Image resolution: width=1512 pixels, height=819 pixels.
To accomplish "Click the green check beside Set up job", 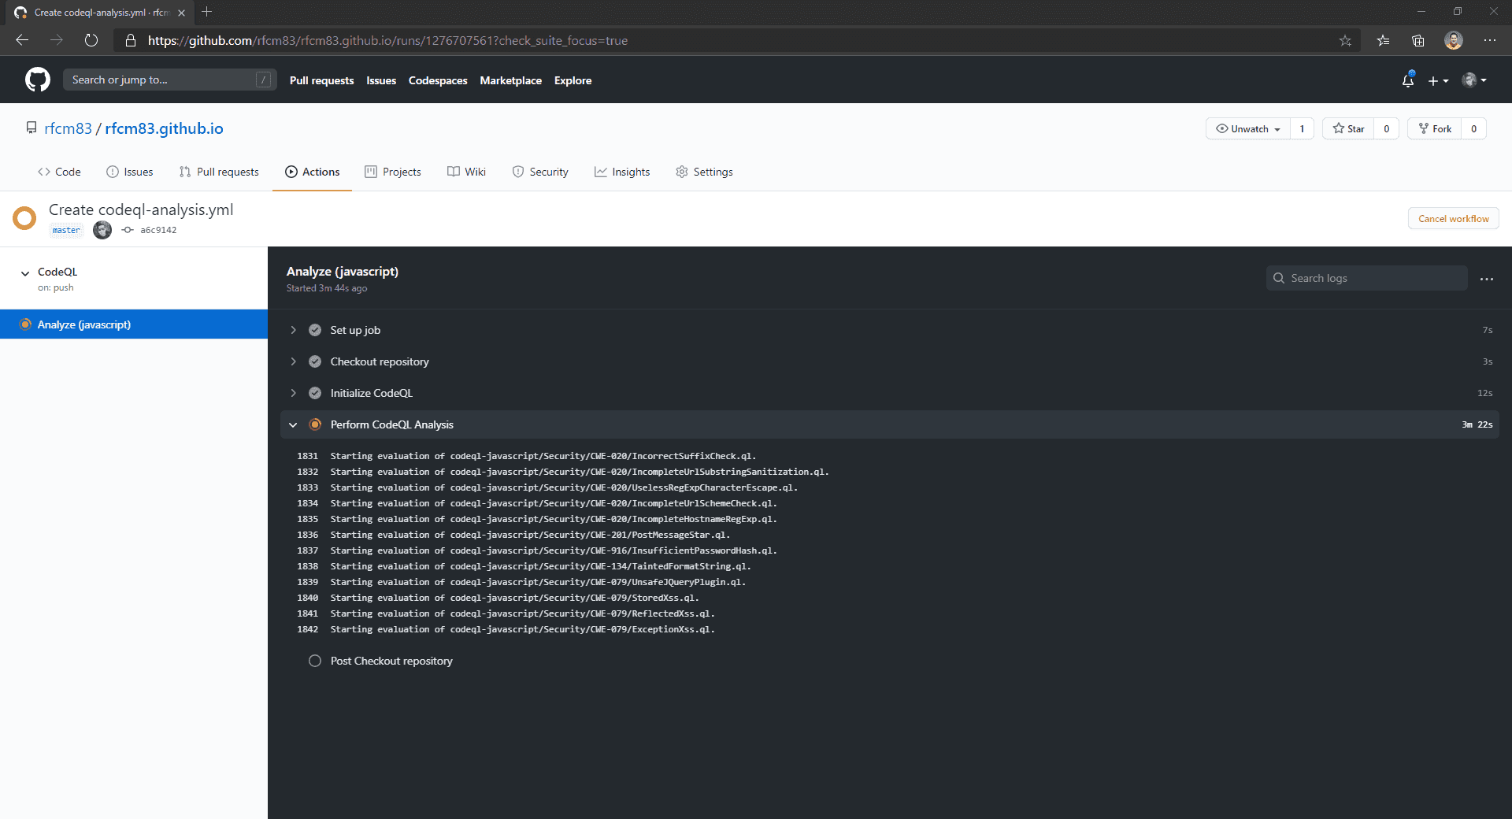I will [x=315, y=330].
